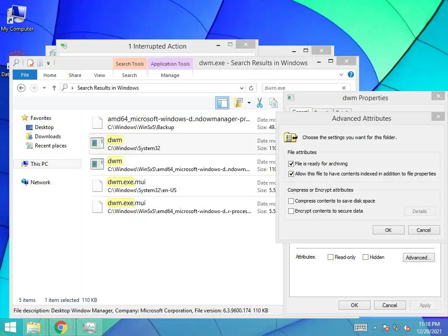The image size is (448, 336).
Task: Click the new-file icon in quick access toolbar
Action: point(30,63)
